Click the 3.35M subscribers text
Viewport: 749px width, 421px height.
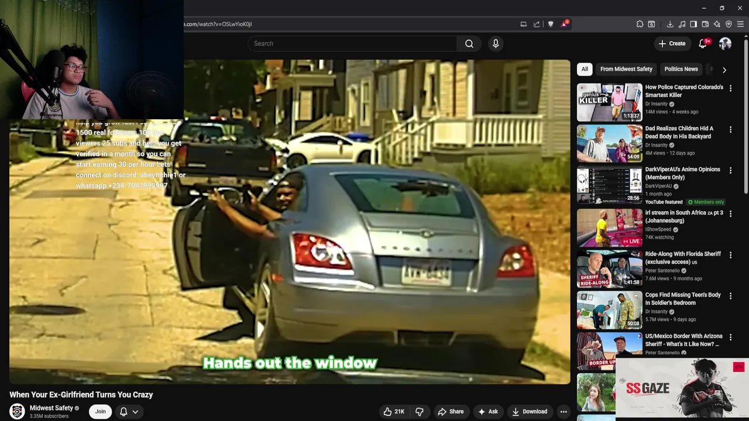49,416
